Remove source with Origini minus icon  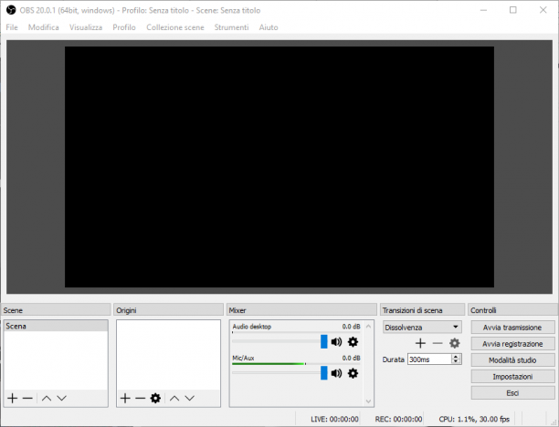pyautogui.click(x=140, y=398)
